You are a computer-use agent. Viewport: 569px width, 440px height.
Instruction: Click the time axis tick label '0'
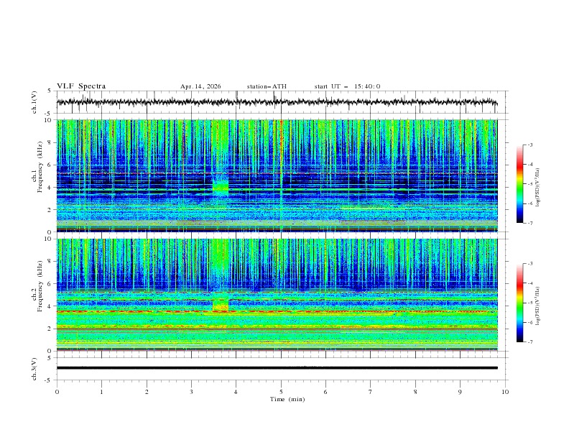(57, 392)
